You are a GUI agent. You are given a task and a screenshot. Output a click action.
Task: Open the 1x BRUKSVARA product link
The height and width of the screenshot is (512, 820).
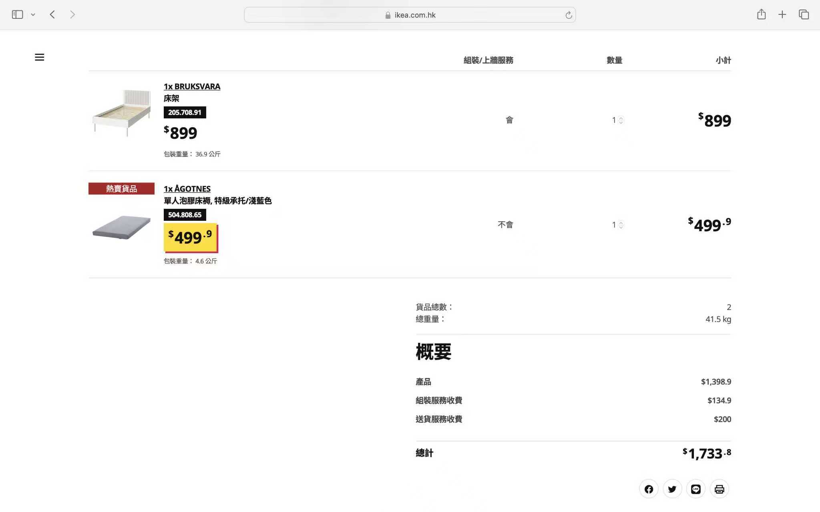(x=192, y=86)
